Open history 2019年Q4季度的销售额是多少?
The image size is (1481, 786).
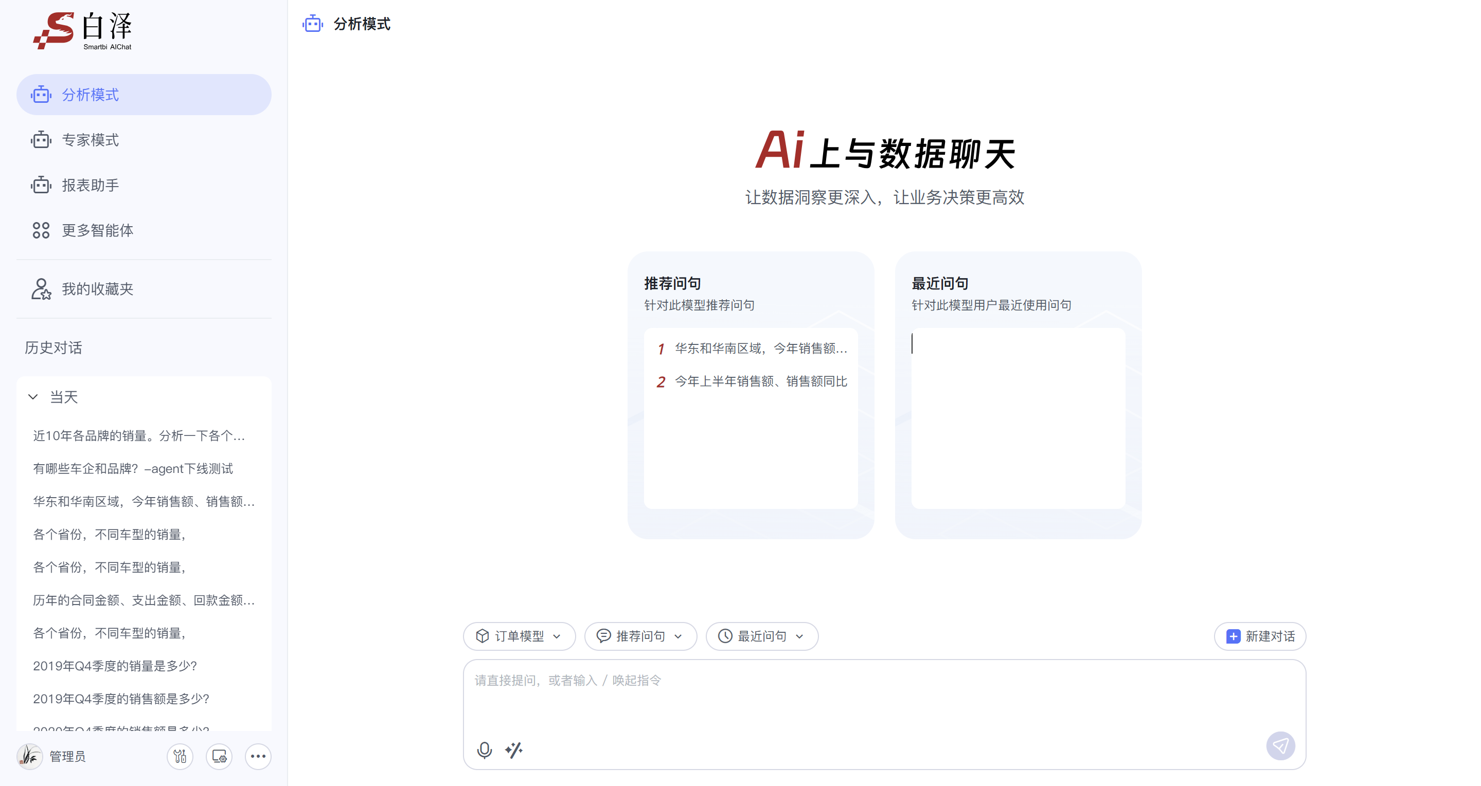pyautogui.click(x=121, y=699)
